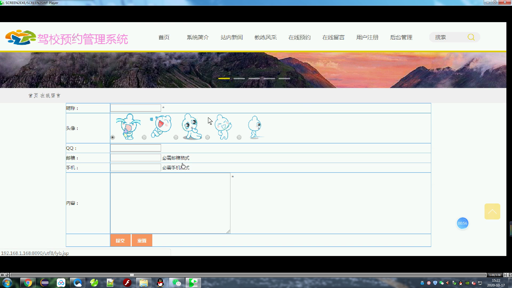Click the NVIDIA tray icon
This screenshot has width=512, height=288.
pos(467,283)
